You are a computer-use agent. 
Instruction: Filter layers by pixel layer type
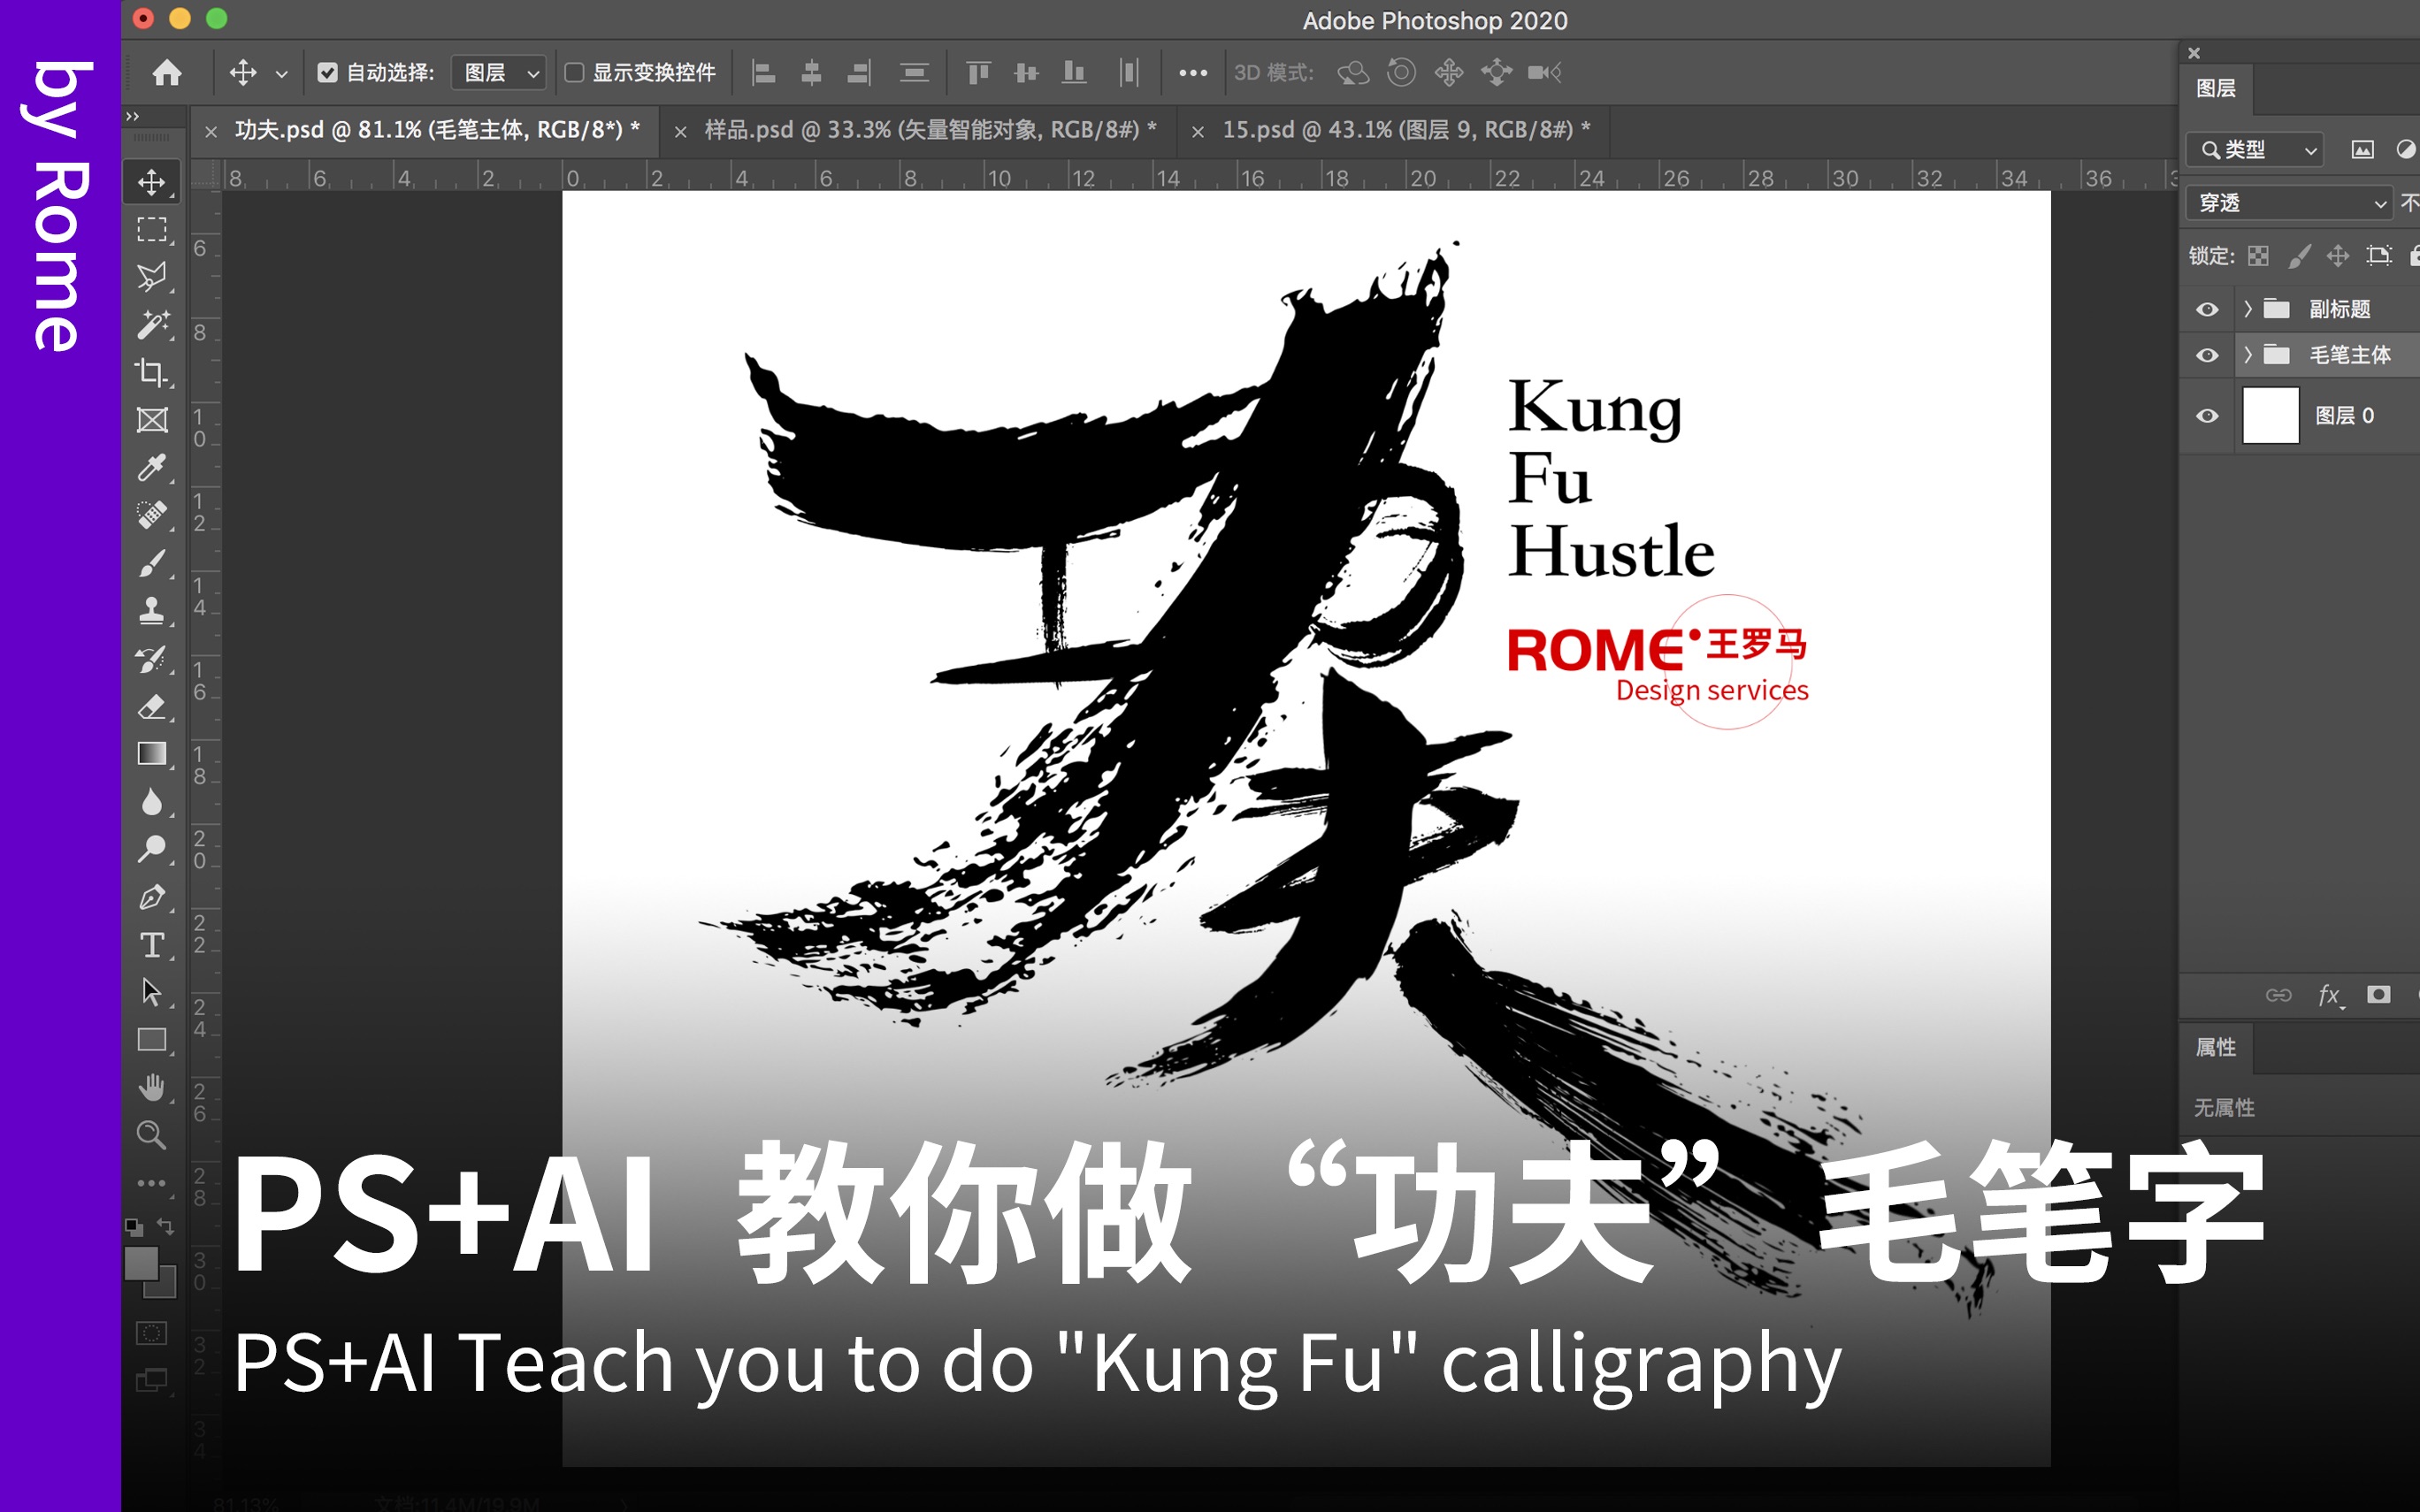click(x=2362, y=150)
